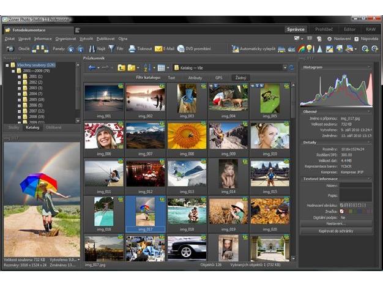383x287 pixels.
Task: Open DVD promítání disc icon
Action: pos(180,49)
